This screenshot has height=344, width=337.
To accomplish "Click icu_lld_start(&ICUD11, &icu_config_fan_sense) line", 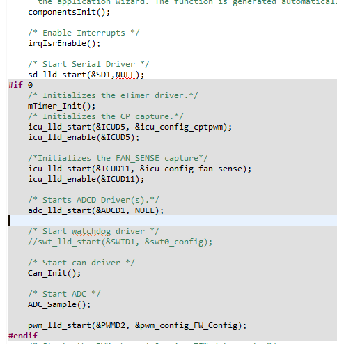I will point(140,169).
